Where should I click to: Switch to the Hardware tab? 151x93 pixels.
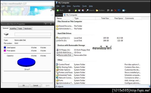[28, 28]
